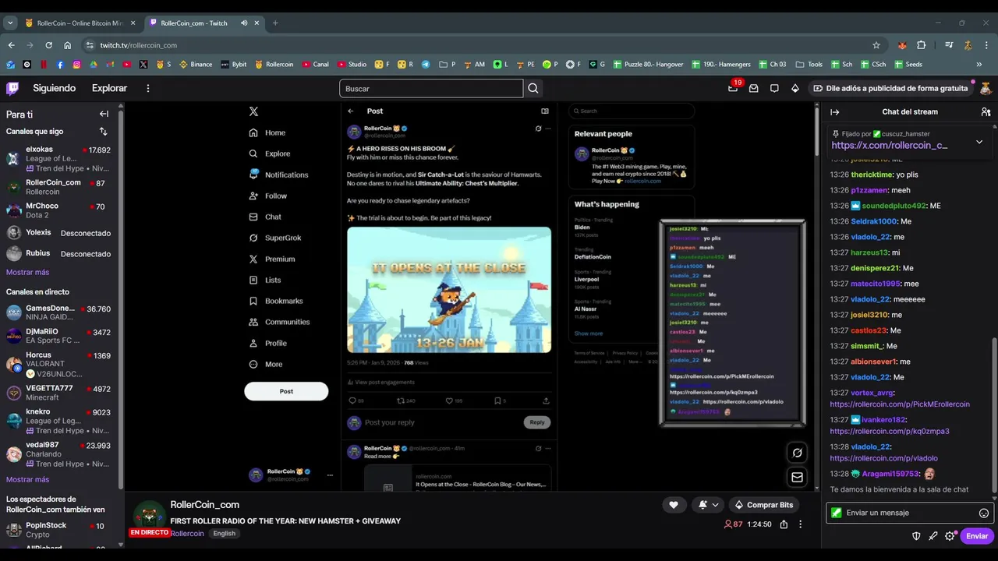Open the three-dot menu beside Explorar
This screenshot has width=998, height=561.
pos(148,88)
